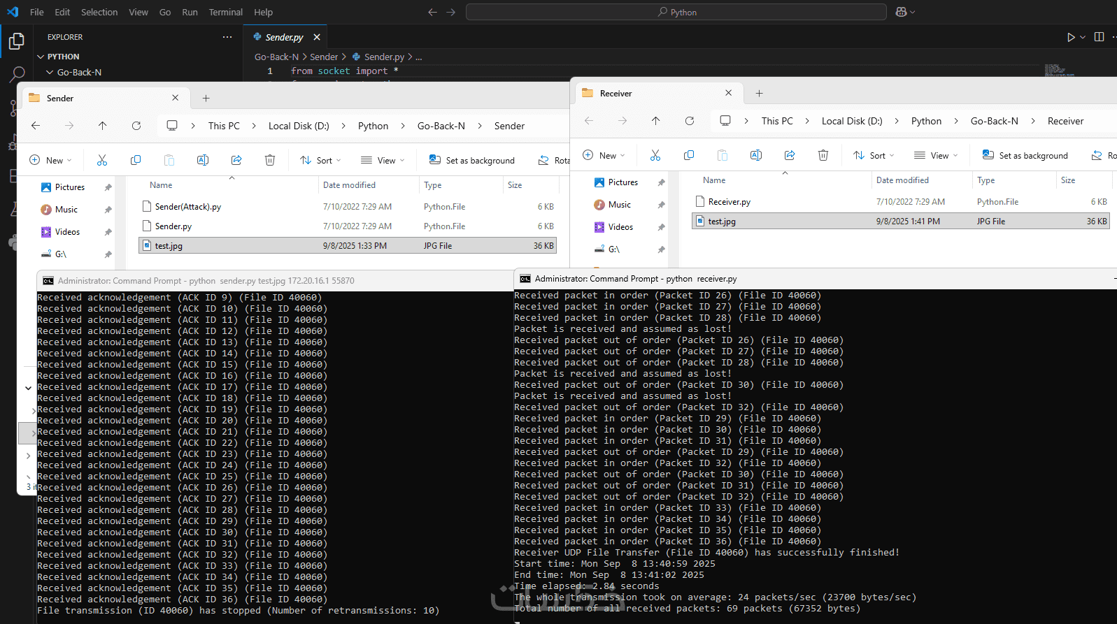The image size is (1117, 624).
Task: Click Local Disk (D:) breadcrumb in Receiver address bar
Action: point(852,121)
